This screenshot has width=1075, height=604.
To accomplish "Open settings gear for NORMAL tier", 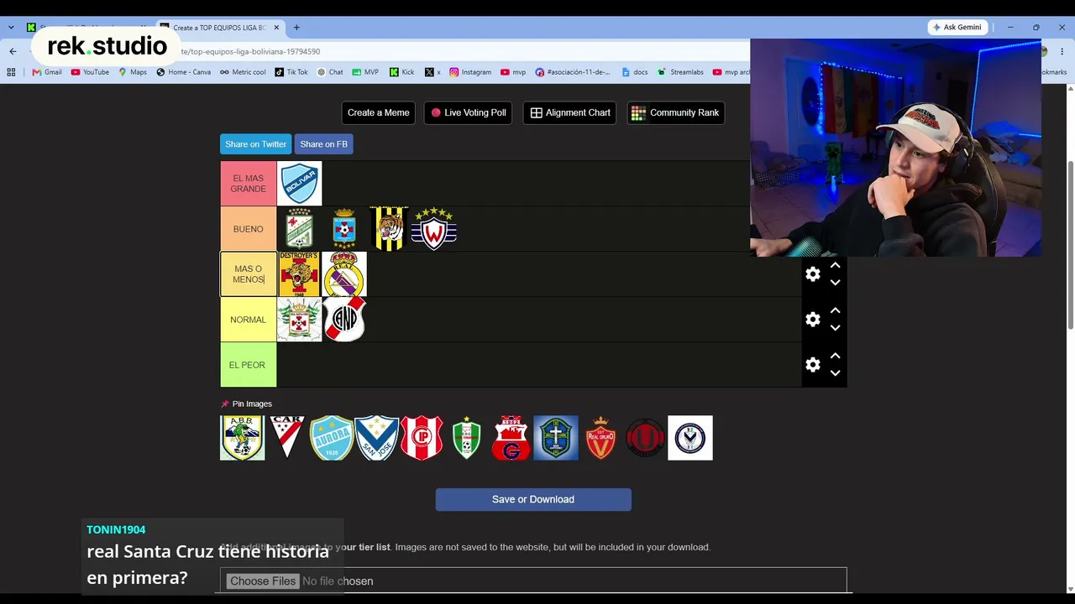I will coord(813,320).
